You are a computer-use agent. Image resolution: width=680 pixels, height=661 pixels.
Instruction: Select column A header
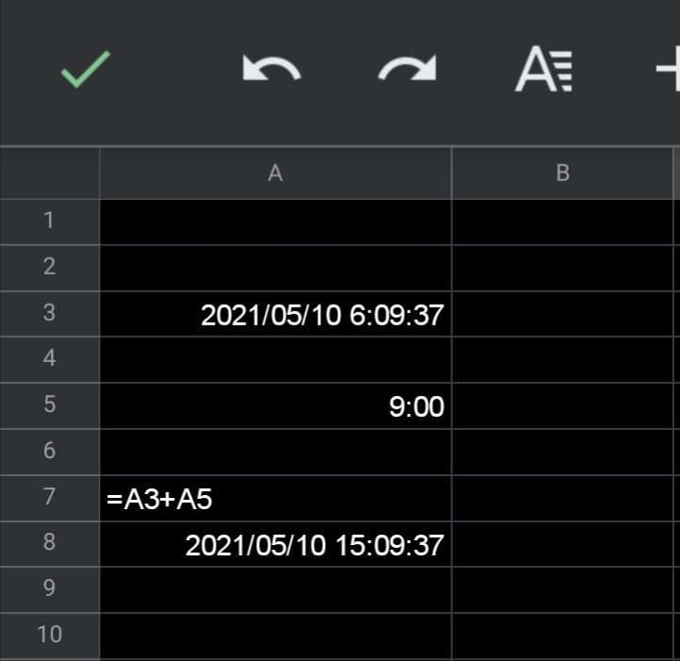point(275,173)
